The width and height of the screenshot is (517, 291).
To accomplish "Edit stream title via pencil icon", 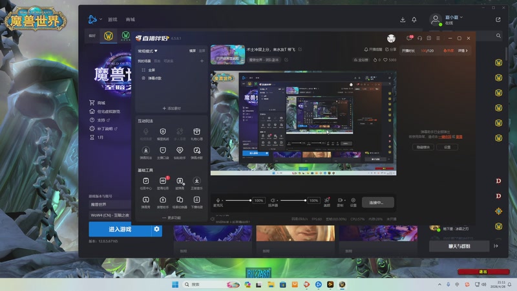I will pos(300,50).
